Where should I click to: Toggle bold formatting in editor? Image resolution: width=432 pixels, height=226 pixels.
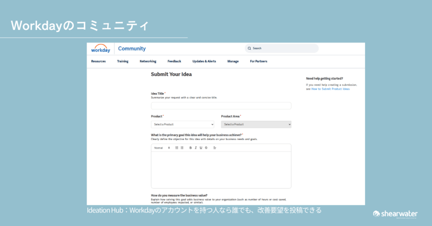click(190, 148)
